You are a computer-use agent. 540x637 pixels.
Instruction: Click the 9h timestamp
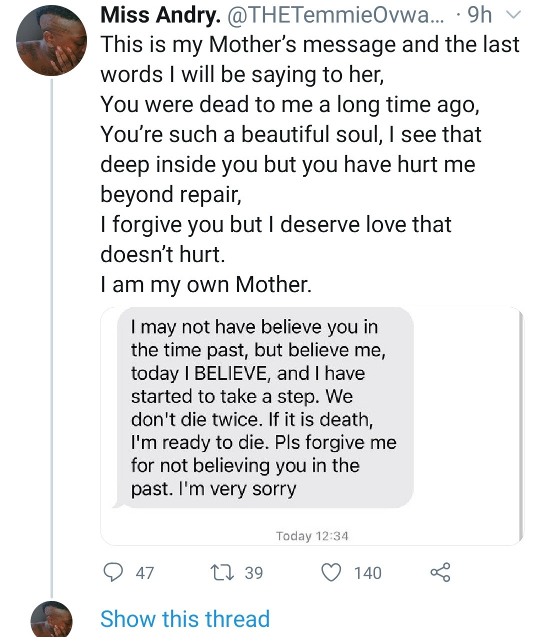click(x=479, y=16)
